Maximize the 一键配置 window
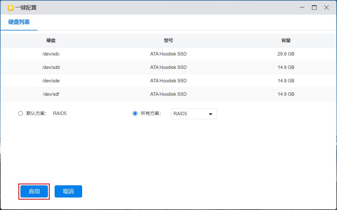The image size is (337, 210). pos(314,8)
